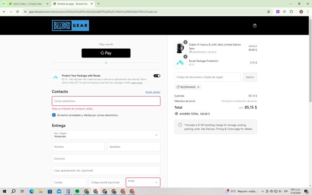Show hidden system tray icons
This screenshot has height=195, width=312.
click(x=262, y=192)
